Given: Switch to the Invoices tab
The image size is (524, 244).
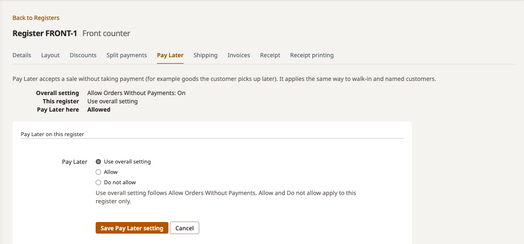Looking at the screenshot, I should (x=239, y=55).
